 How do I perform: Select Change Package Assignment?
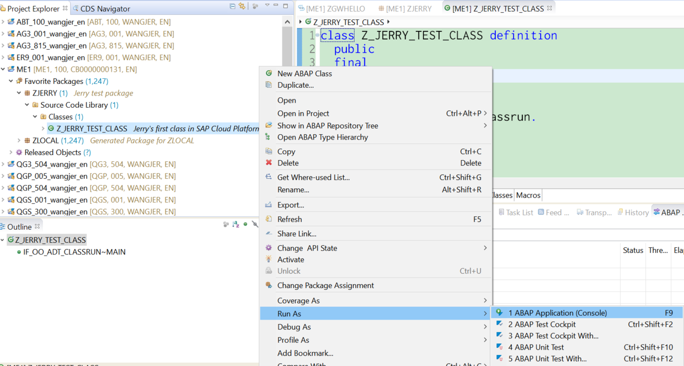pos(376,285)
